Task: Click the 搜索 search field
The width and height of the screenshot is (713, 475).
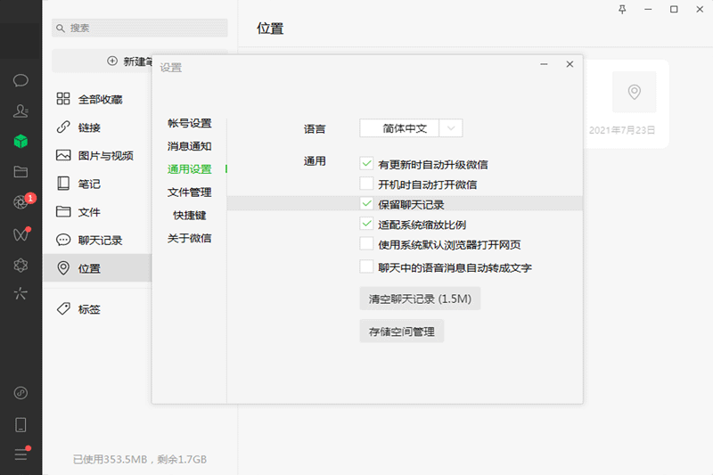Action: tap(143, 29)
